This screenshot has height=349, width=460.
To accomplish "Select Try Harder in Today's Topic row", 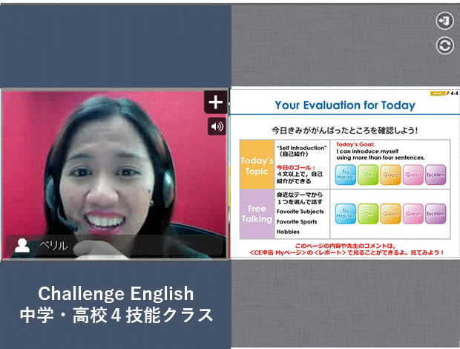I will point(346,174).
